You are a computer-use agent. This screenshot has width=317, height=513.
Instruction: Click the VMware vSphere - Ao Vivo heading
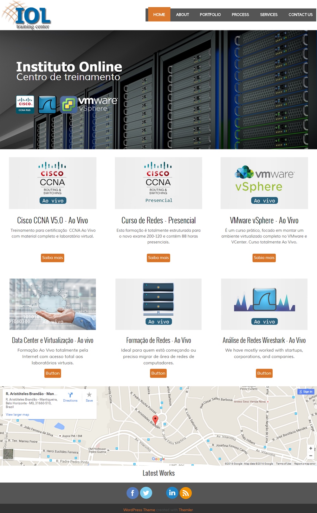(x=264, y=220)
